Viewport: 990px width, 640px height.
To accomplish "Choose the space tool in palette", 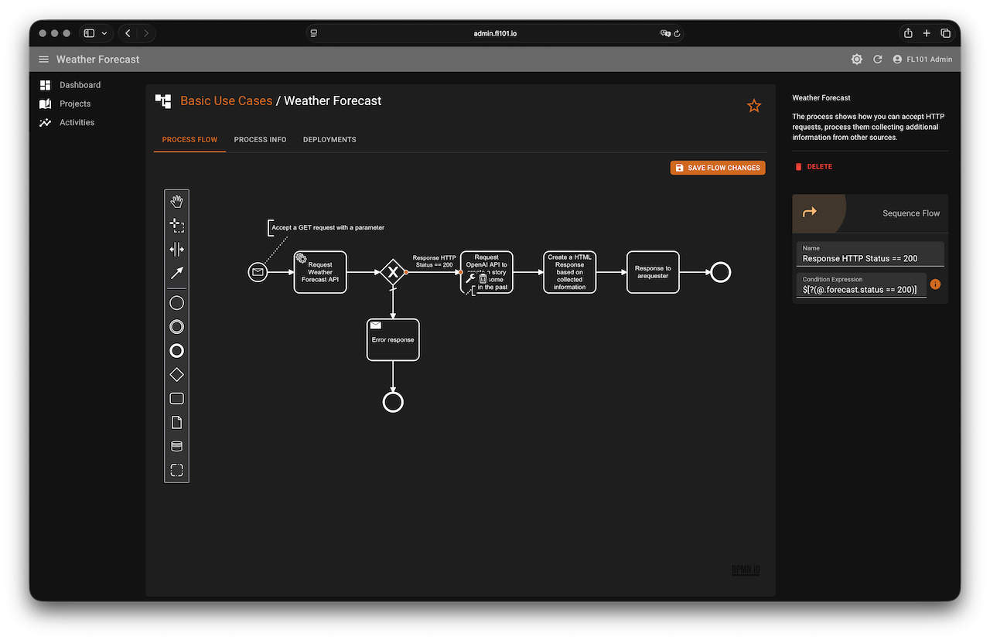I will click(176, 249).
